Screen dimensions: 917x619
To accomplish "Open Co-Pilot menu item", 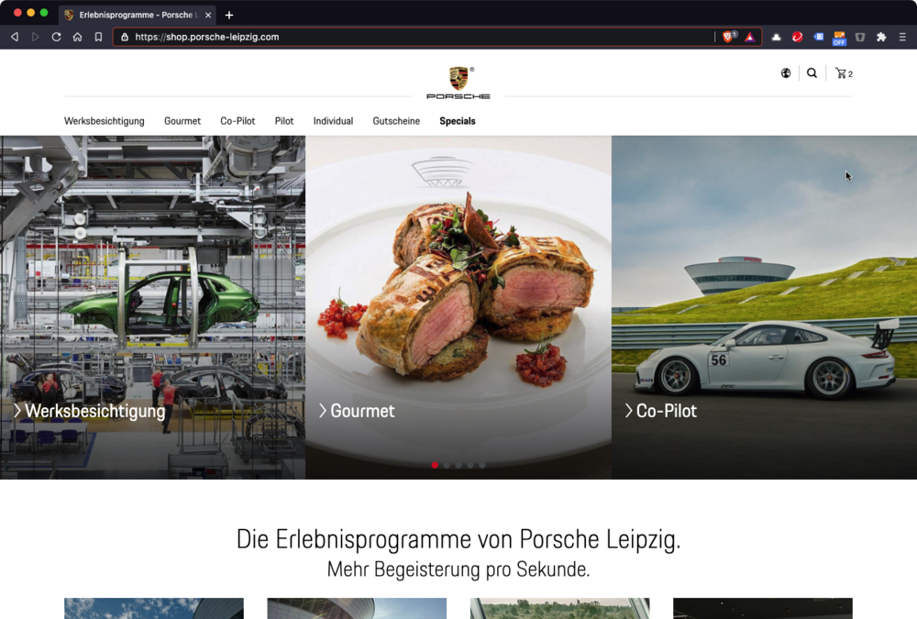I will click(x=238, y=121).
